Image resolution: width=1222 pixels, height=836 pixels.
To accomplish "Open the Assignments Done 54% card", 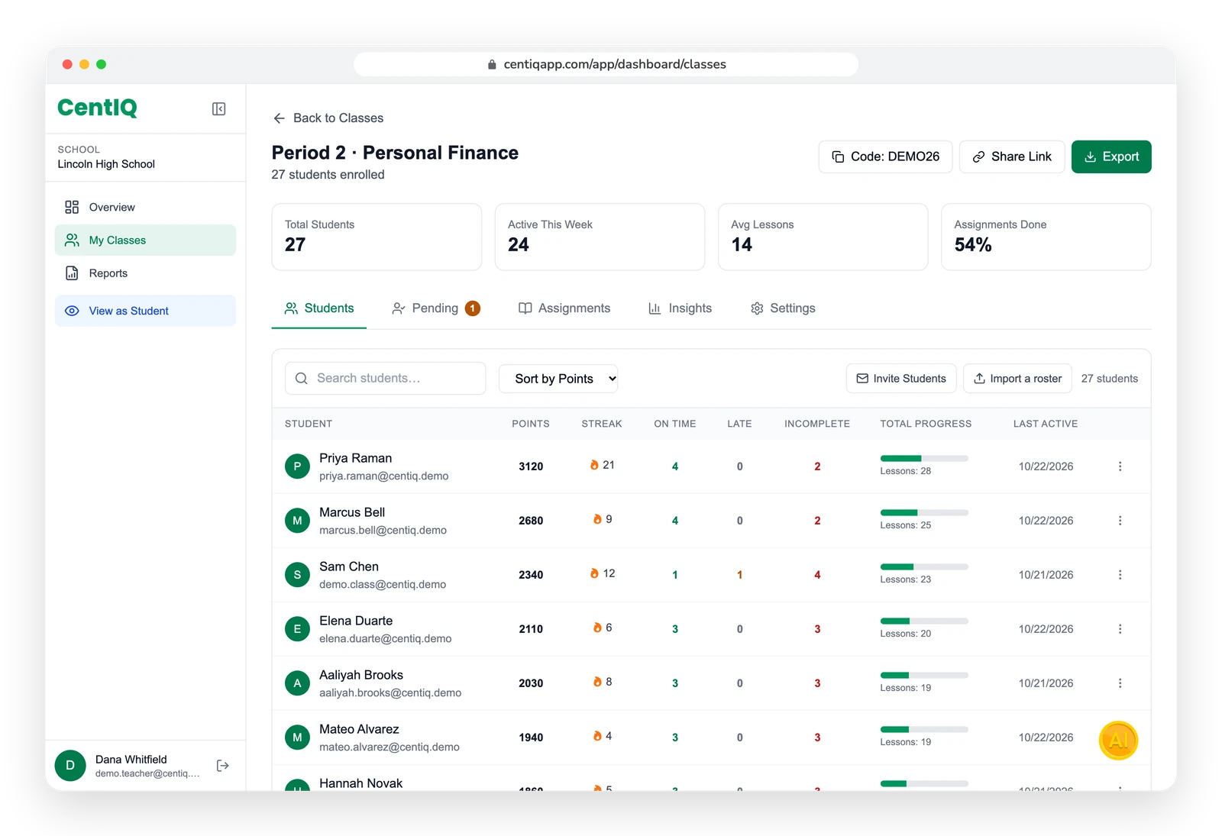I will (x=1046, y=237).
